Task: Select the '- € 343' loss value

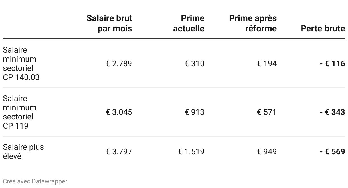Action: click(x=332, y=112)
